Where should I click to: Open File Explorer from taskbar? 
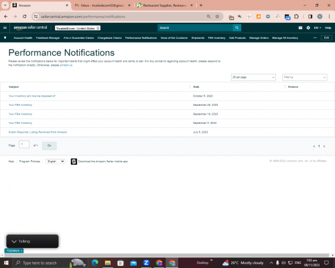(108, 263)
